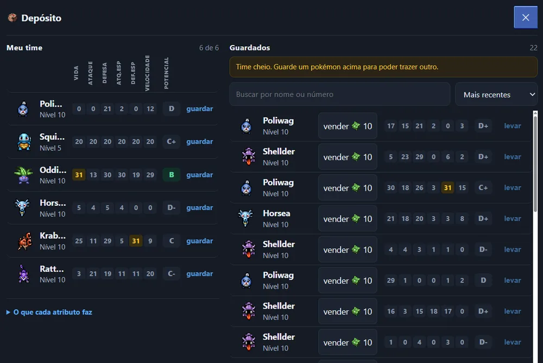Sell the Poliwag rated D
The image size is (543, 363).
pos(348,280)
